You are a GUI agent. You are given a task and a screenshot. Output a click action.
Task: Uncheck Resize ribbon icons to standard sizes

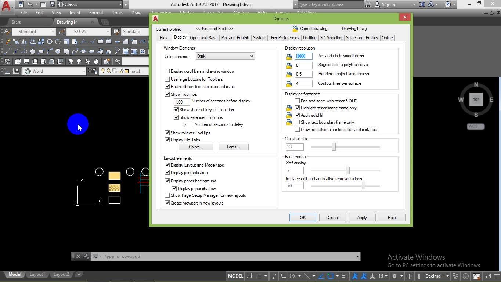167,87
